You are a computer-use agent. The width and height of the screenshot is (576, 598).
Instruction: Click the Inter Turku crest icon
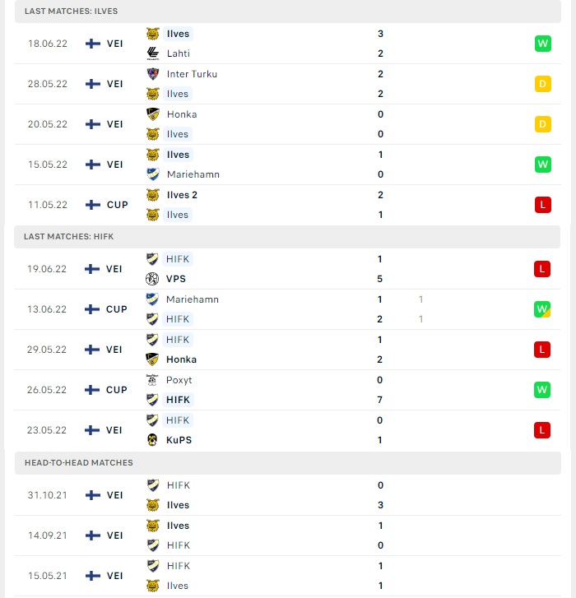(153, 74)
